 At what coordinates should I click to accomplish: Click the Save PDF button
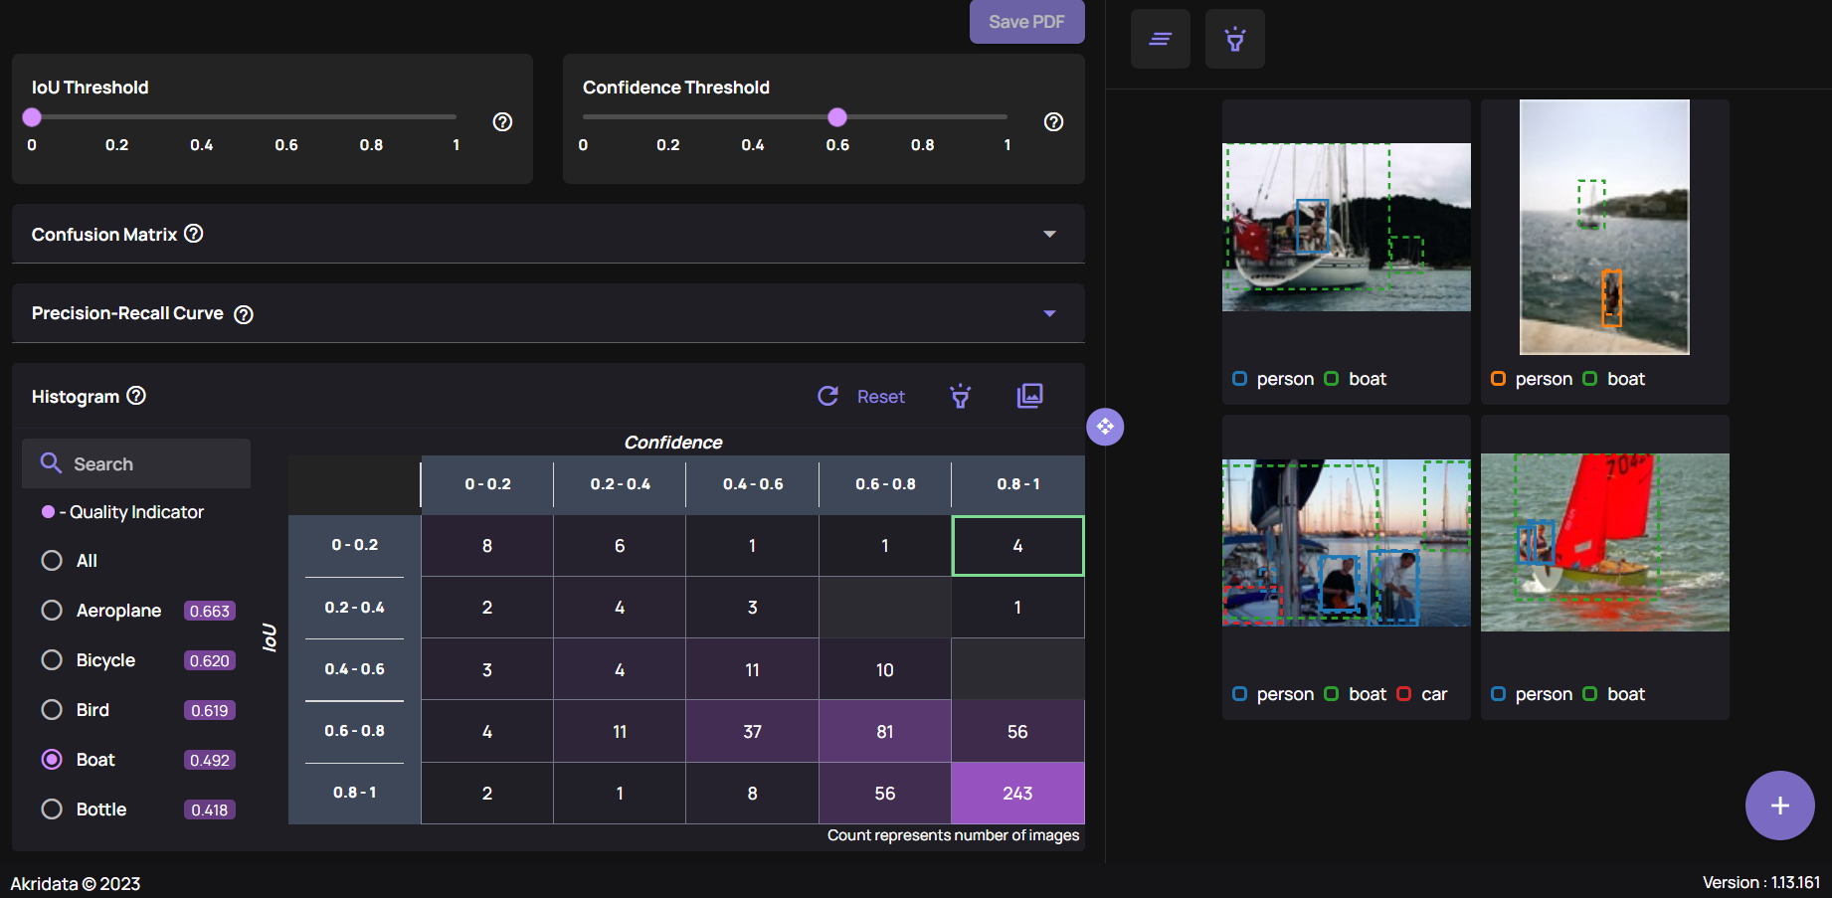tap(1026, 22)
